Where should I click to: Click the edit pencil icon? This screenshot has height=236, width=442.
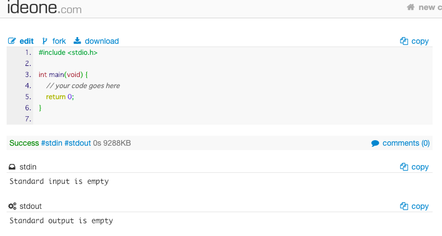12,41
